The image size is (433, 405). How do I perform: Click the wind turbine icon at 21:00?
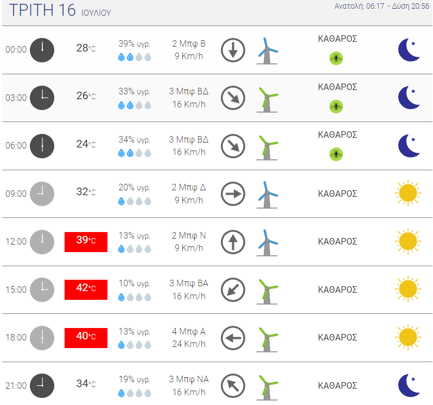(x=267, y=387)
